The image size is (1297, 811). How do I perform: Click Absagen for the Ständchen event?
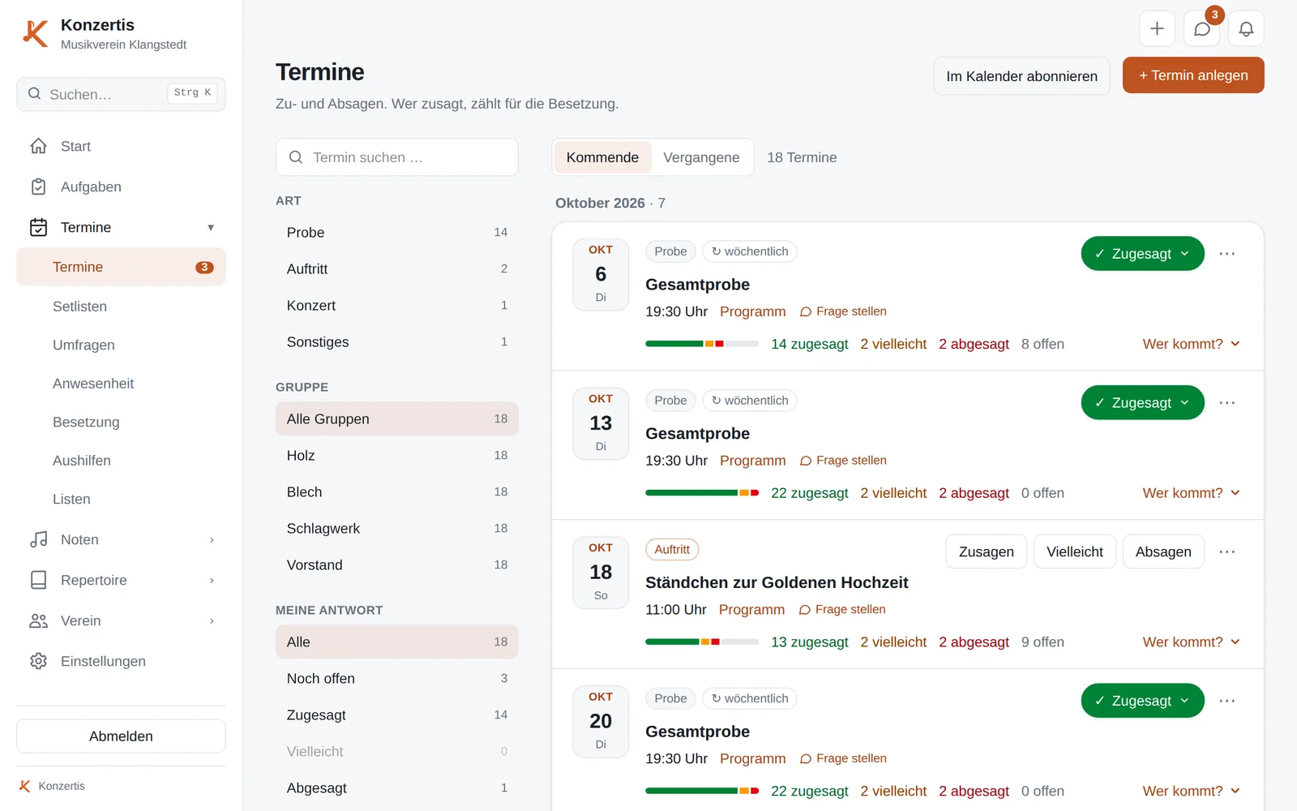point(1163,551)
